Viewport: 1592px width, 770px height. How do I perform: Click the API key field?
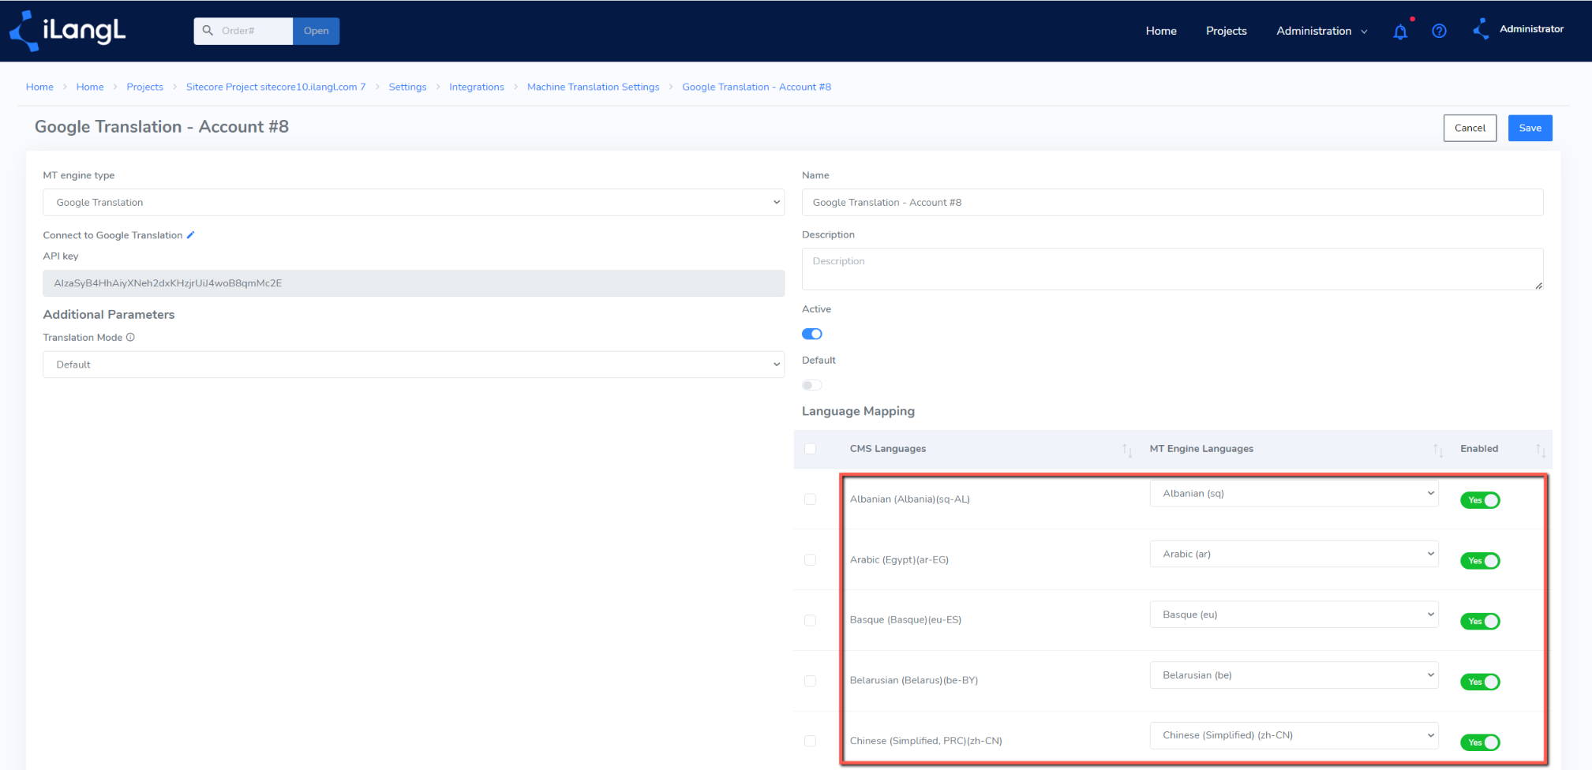(414, 283)
